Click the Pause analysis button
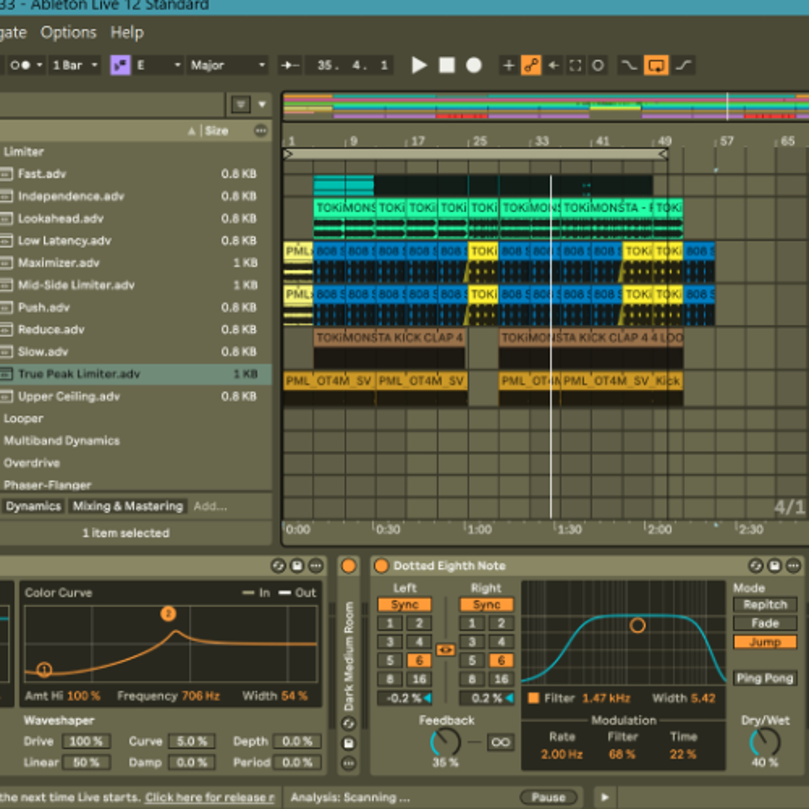 click(548, 797)
